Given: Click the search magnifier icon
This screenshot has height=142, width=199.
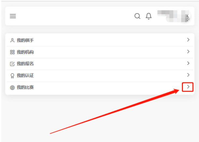Looking at the screenshot, I should 137,16.
